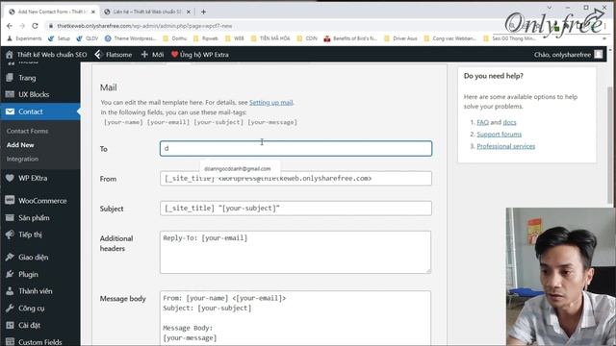The height and width of the screenshot is (346, 616).
Task: Click the Subject input field
Action: tap(295, 209)
